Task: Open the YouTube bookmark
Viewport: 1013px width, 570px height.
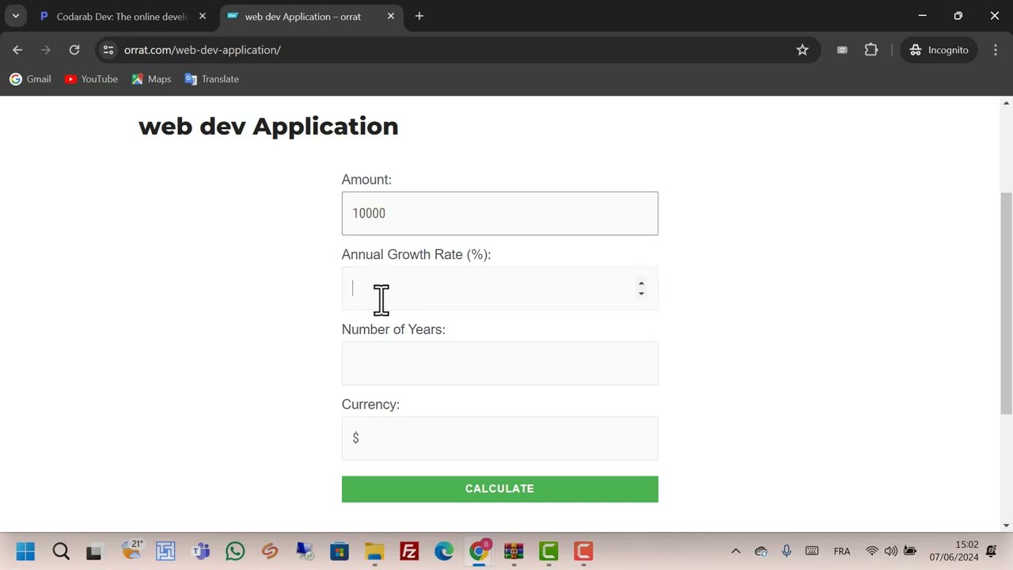Action: 91,79
